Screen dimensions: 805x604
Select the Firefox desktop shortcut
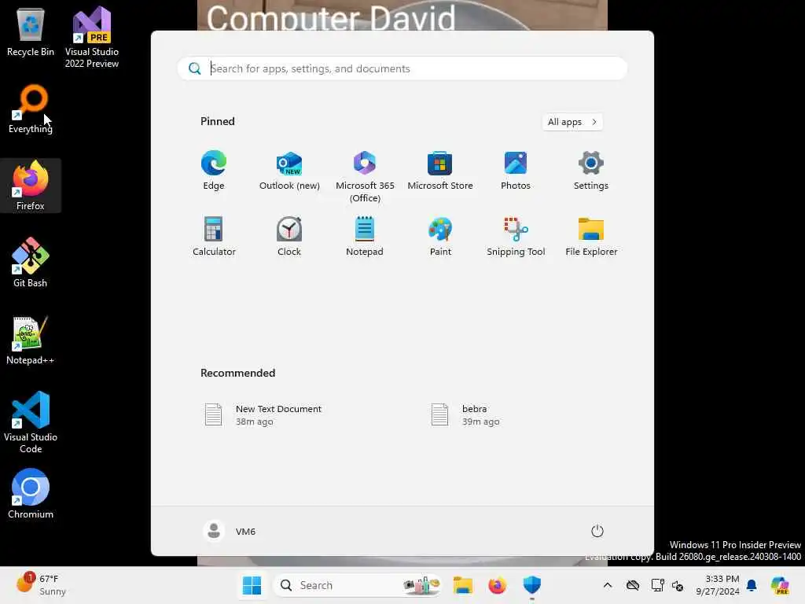pos(31,186)
